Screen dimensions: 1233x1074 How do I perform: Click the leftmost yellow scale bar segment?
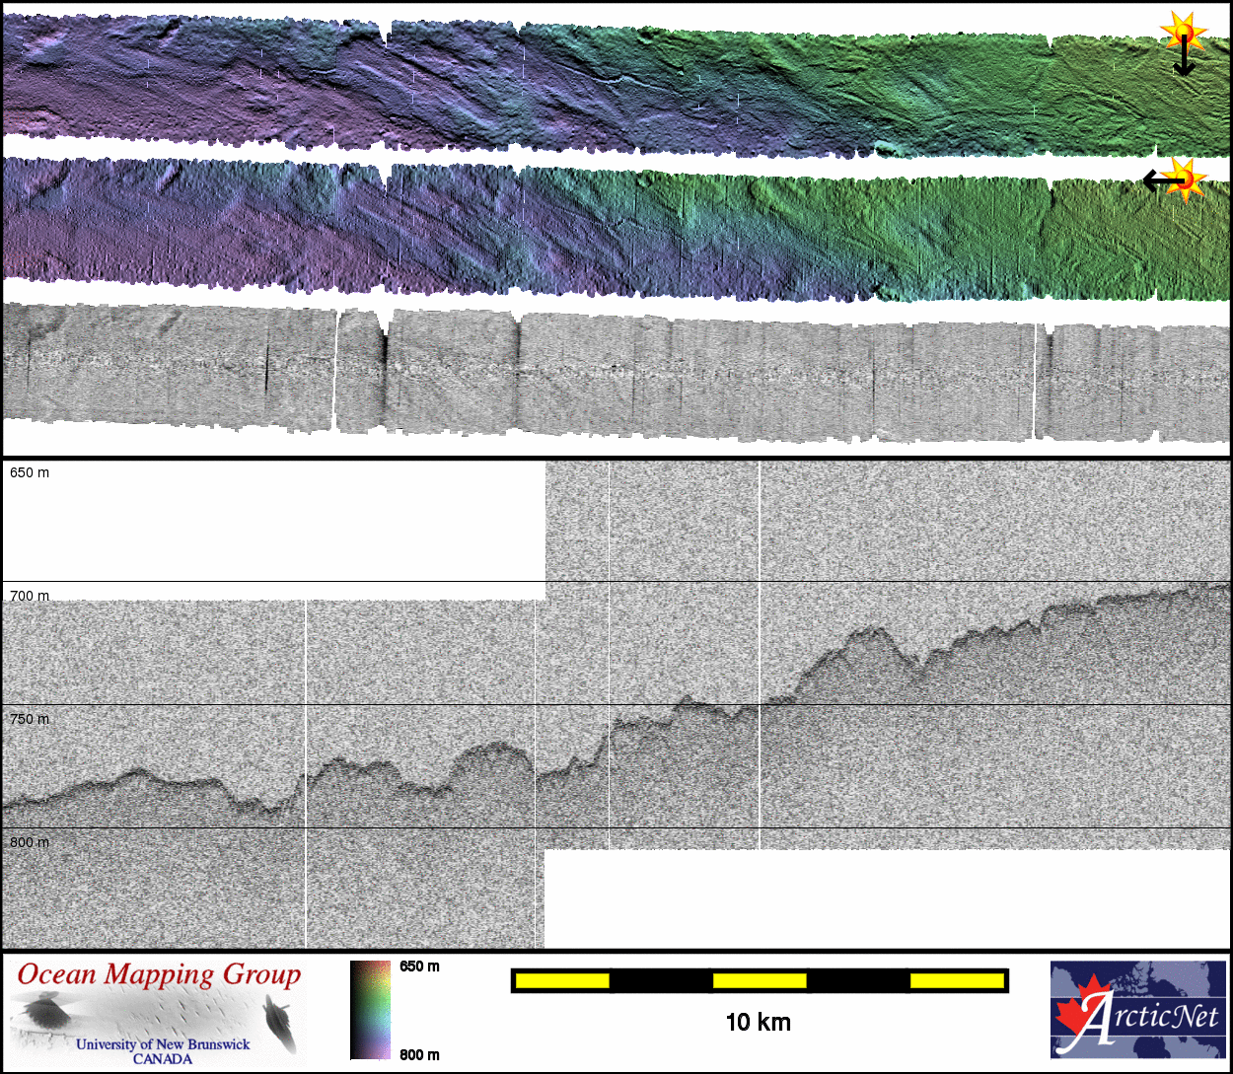pos(562,980)
